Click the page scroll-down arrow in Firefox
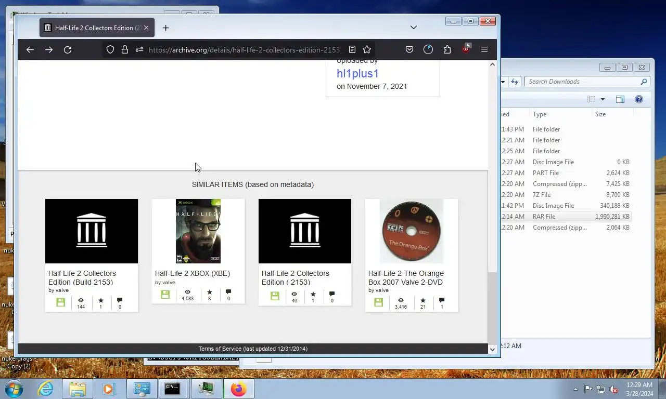Image resolution: width=666 pixels, height=399 pixels. click(492, 350)
